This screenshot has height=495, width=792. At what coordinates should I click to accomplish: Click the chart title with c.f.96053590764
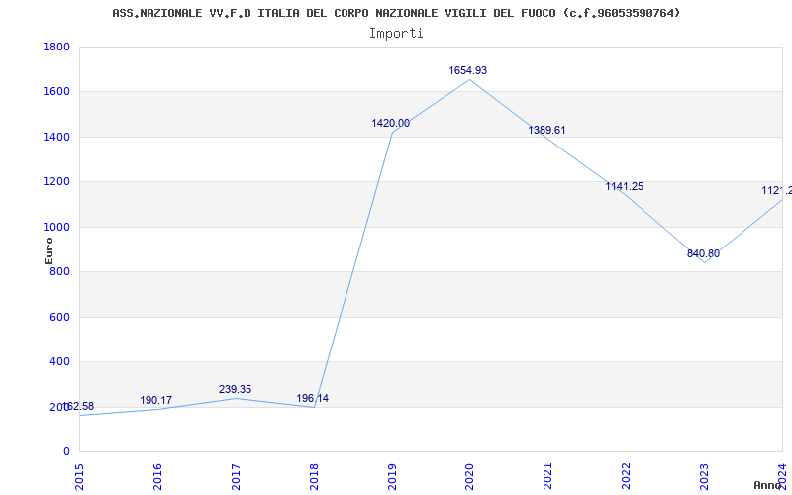coord(396,13)
